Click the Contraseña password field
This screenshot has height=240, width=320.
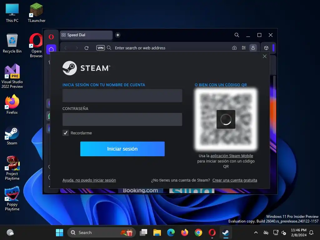tap(122, 119)
